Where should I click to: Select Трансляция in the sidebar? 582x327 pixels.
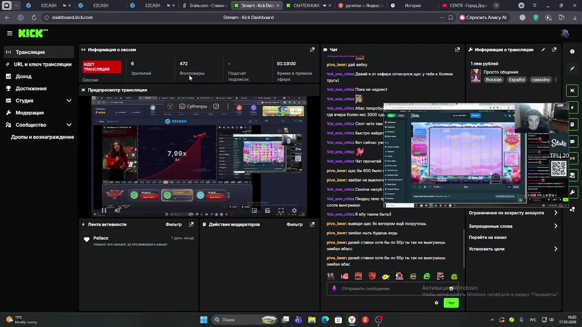pos(38,52)
